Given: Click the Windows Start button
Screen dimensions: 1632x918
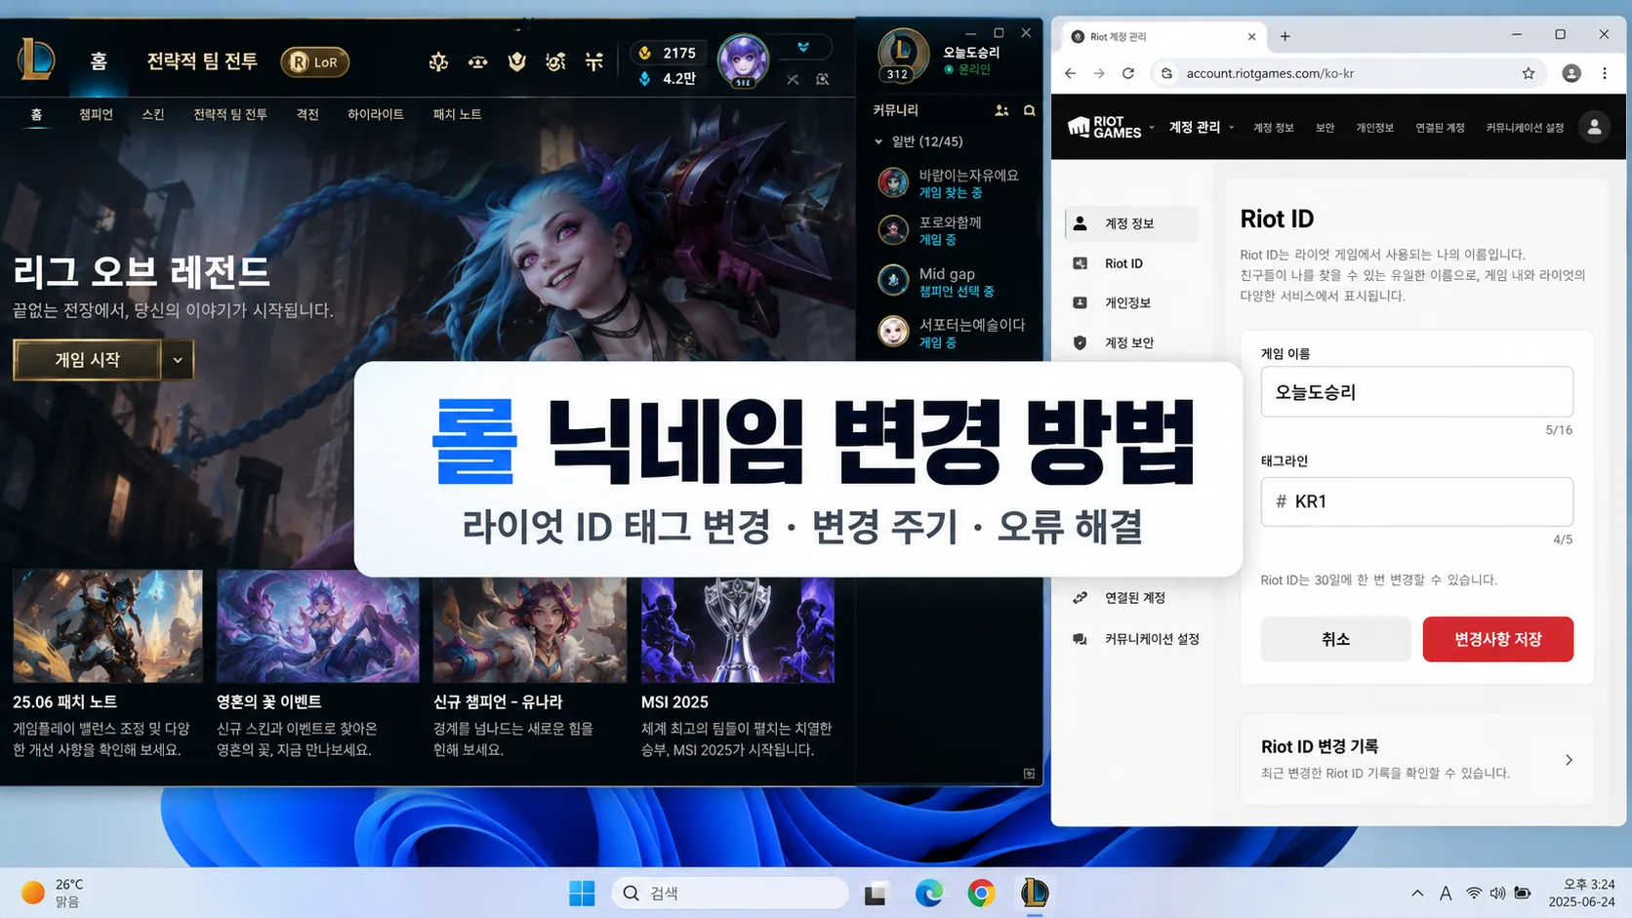Looking at the screenshot, I should pyautogui.click(x=582, y=893).
